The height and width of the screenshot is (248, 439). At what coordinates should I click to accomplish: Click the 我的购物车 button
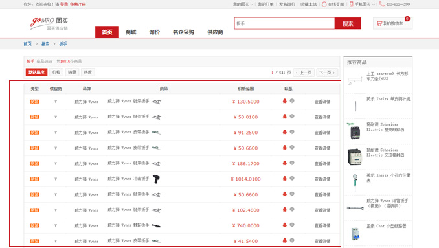click(392, 23)
